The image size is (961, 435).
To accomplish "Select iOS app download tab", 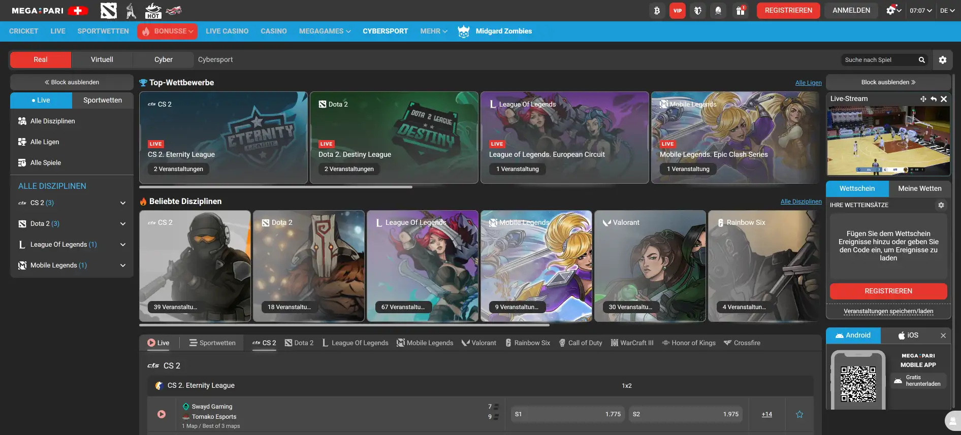I will pyautogui.click(x=908, y=336).
